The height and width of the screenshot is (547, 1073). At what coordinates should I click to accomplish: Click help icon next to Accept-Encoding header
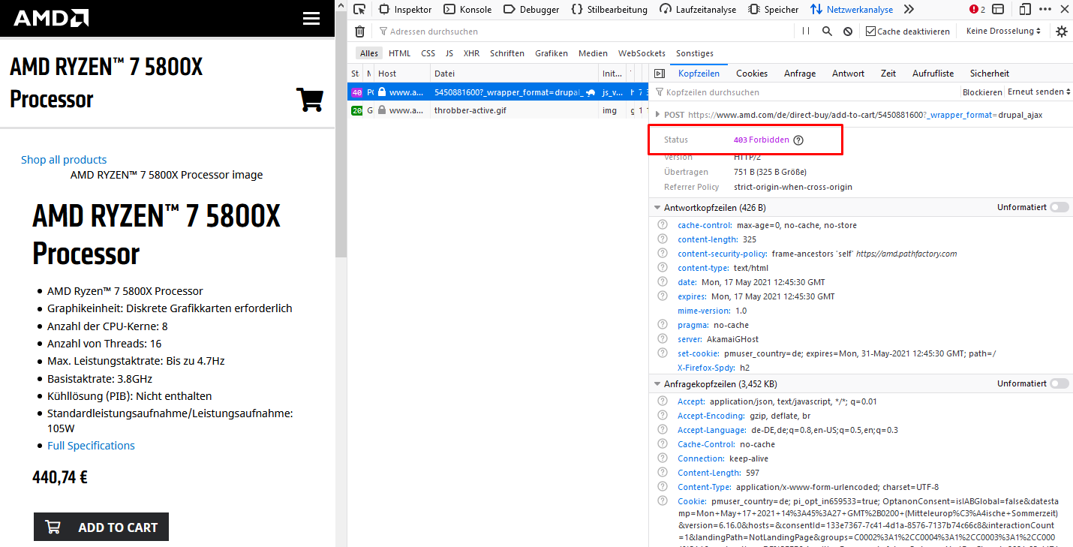pos(663,416)
